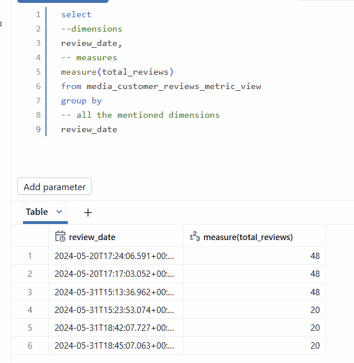Image resolution: width=354 pixels, height=363 pixels.
Task: Click the review_date column header
Action: 116,237
